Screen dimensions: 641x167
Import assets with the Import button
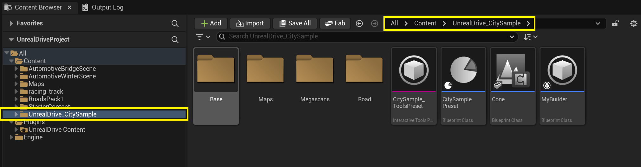coord(250,23)
